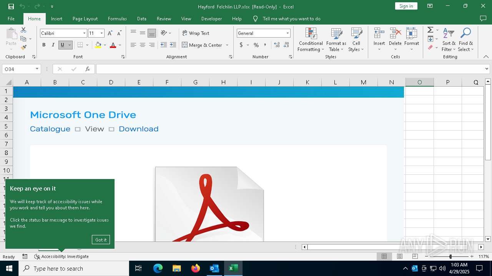The height and width of the screenshot is (276, 492).
Task: Switch to the Page Layout tab
Action: coord(85,18)
